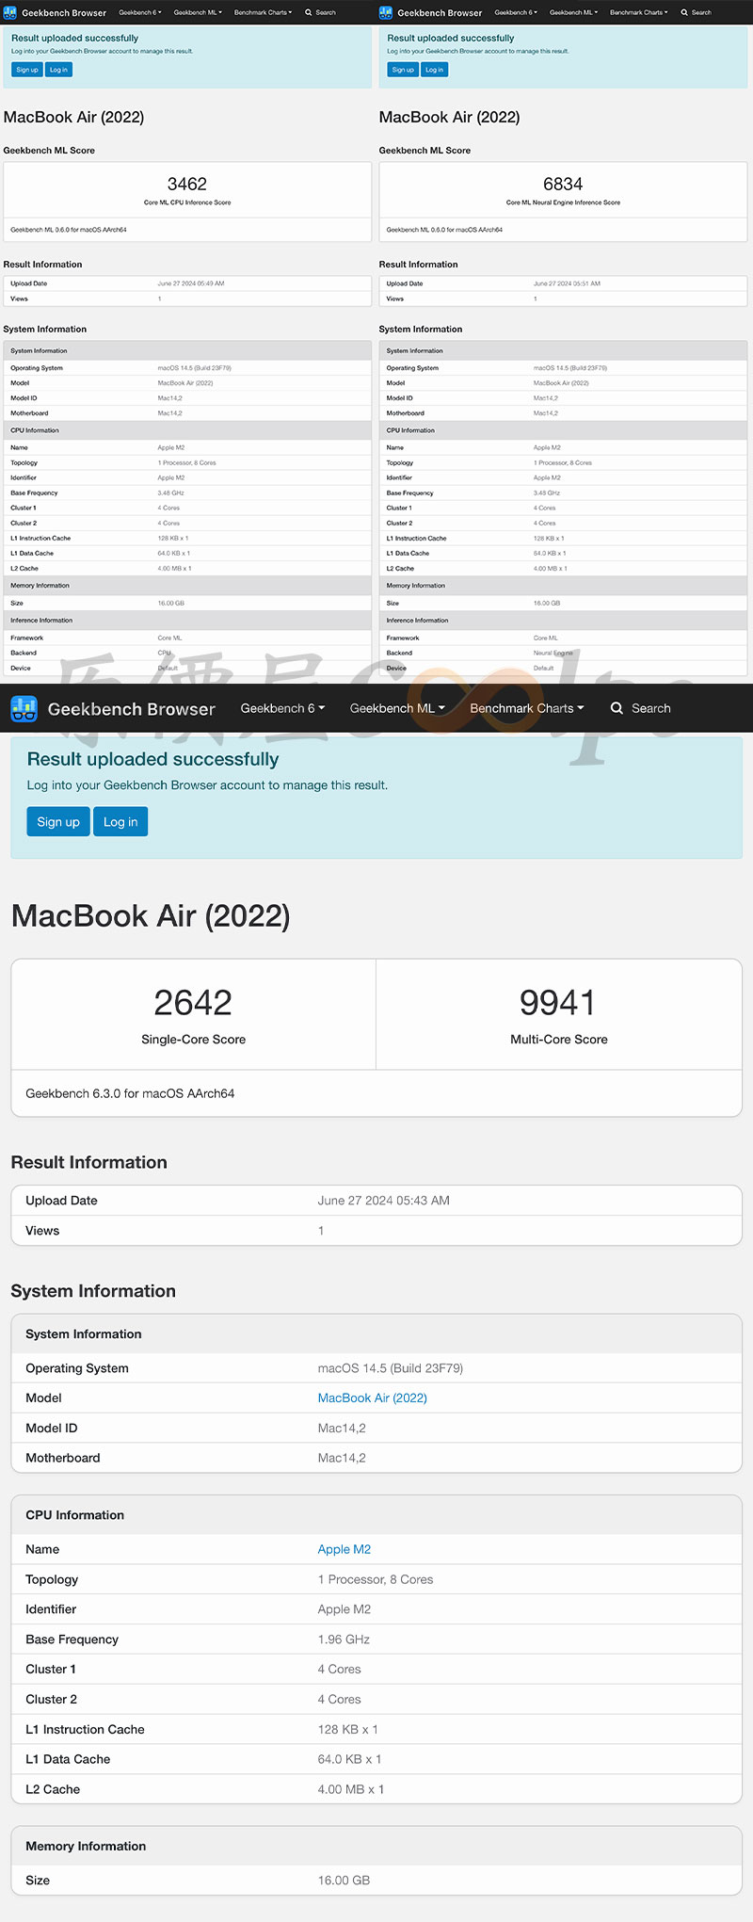The width and height of the screenshot is (753, 1922).
Task: Click the large blue Sign up button
Action: pyautogui.click(x=58, y=822)
